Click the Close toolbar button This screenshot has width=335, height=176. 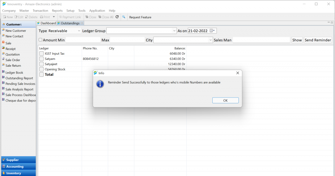pos(91,17)
